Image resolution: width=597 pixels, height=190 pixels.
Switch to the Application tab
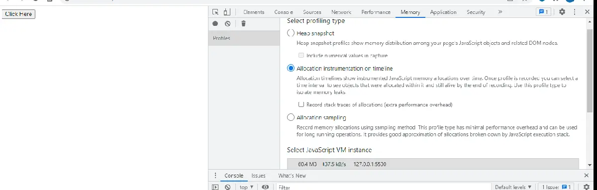[x=443, y=12]
